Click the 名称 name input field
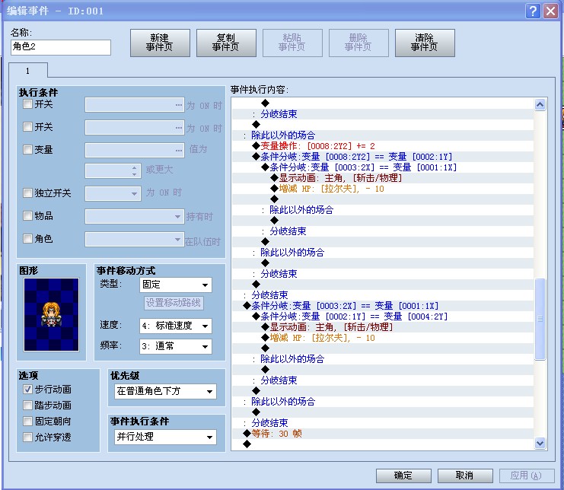The image size is (564, 490). [61, 47]
